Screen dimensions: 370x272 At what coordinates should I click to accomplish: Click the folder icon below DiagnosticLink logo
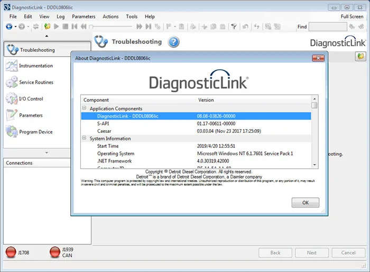[x=360, y=57]
